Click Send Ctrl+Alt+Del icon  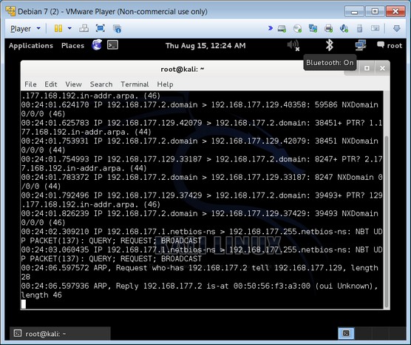pyautogui.click(x=84, y=28)
